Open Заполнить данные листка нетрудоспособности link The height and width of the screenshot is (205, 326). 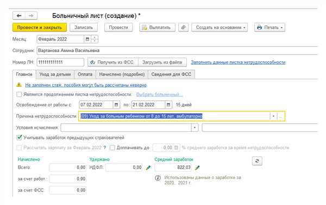point(238,62)
